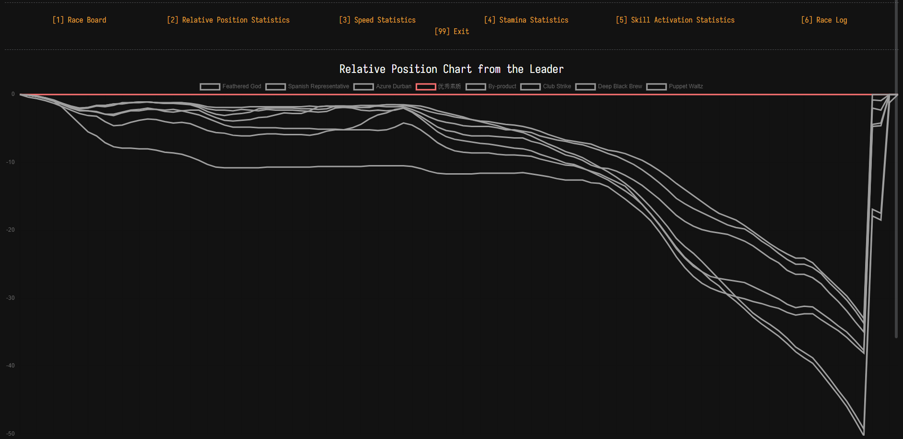Image resolution: width=903 pixels, height=439 pixels.
Task: Open [4] Stamina Statistics
Action: coord(526,20)
